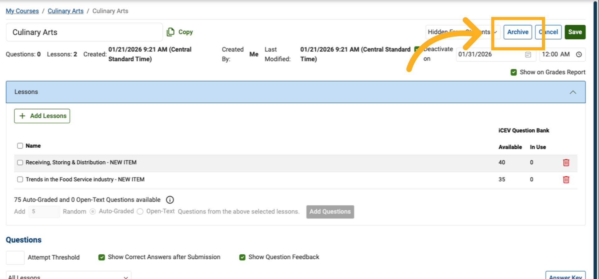Click the Cancel button

point(548,32)
